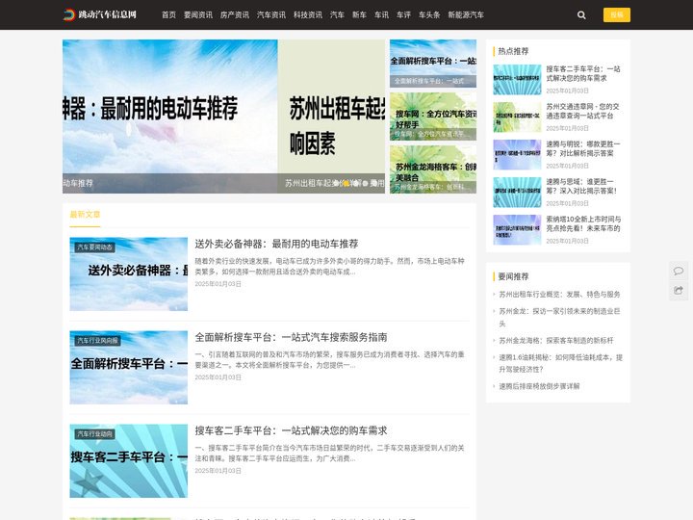Click excerpt starting 随着外卖行业的快速发展
The image size is (693, 520).
coord(330,266)
